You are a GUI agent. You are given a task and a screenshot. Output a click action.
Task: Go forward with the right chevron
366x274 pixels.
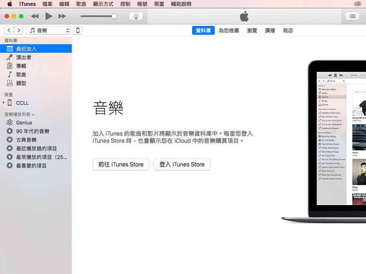[x=19, y=30]
